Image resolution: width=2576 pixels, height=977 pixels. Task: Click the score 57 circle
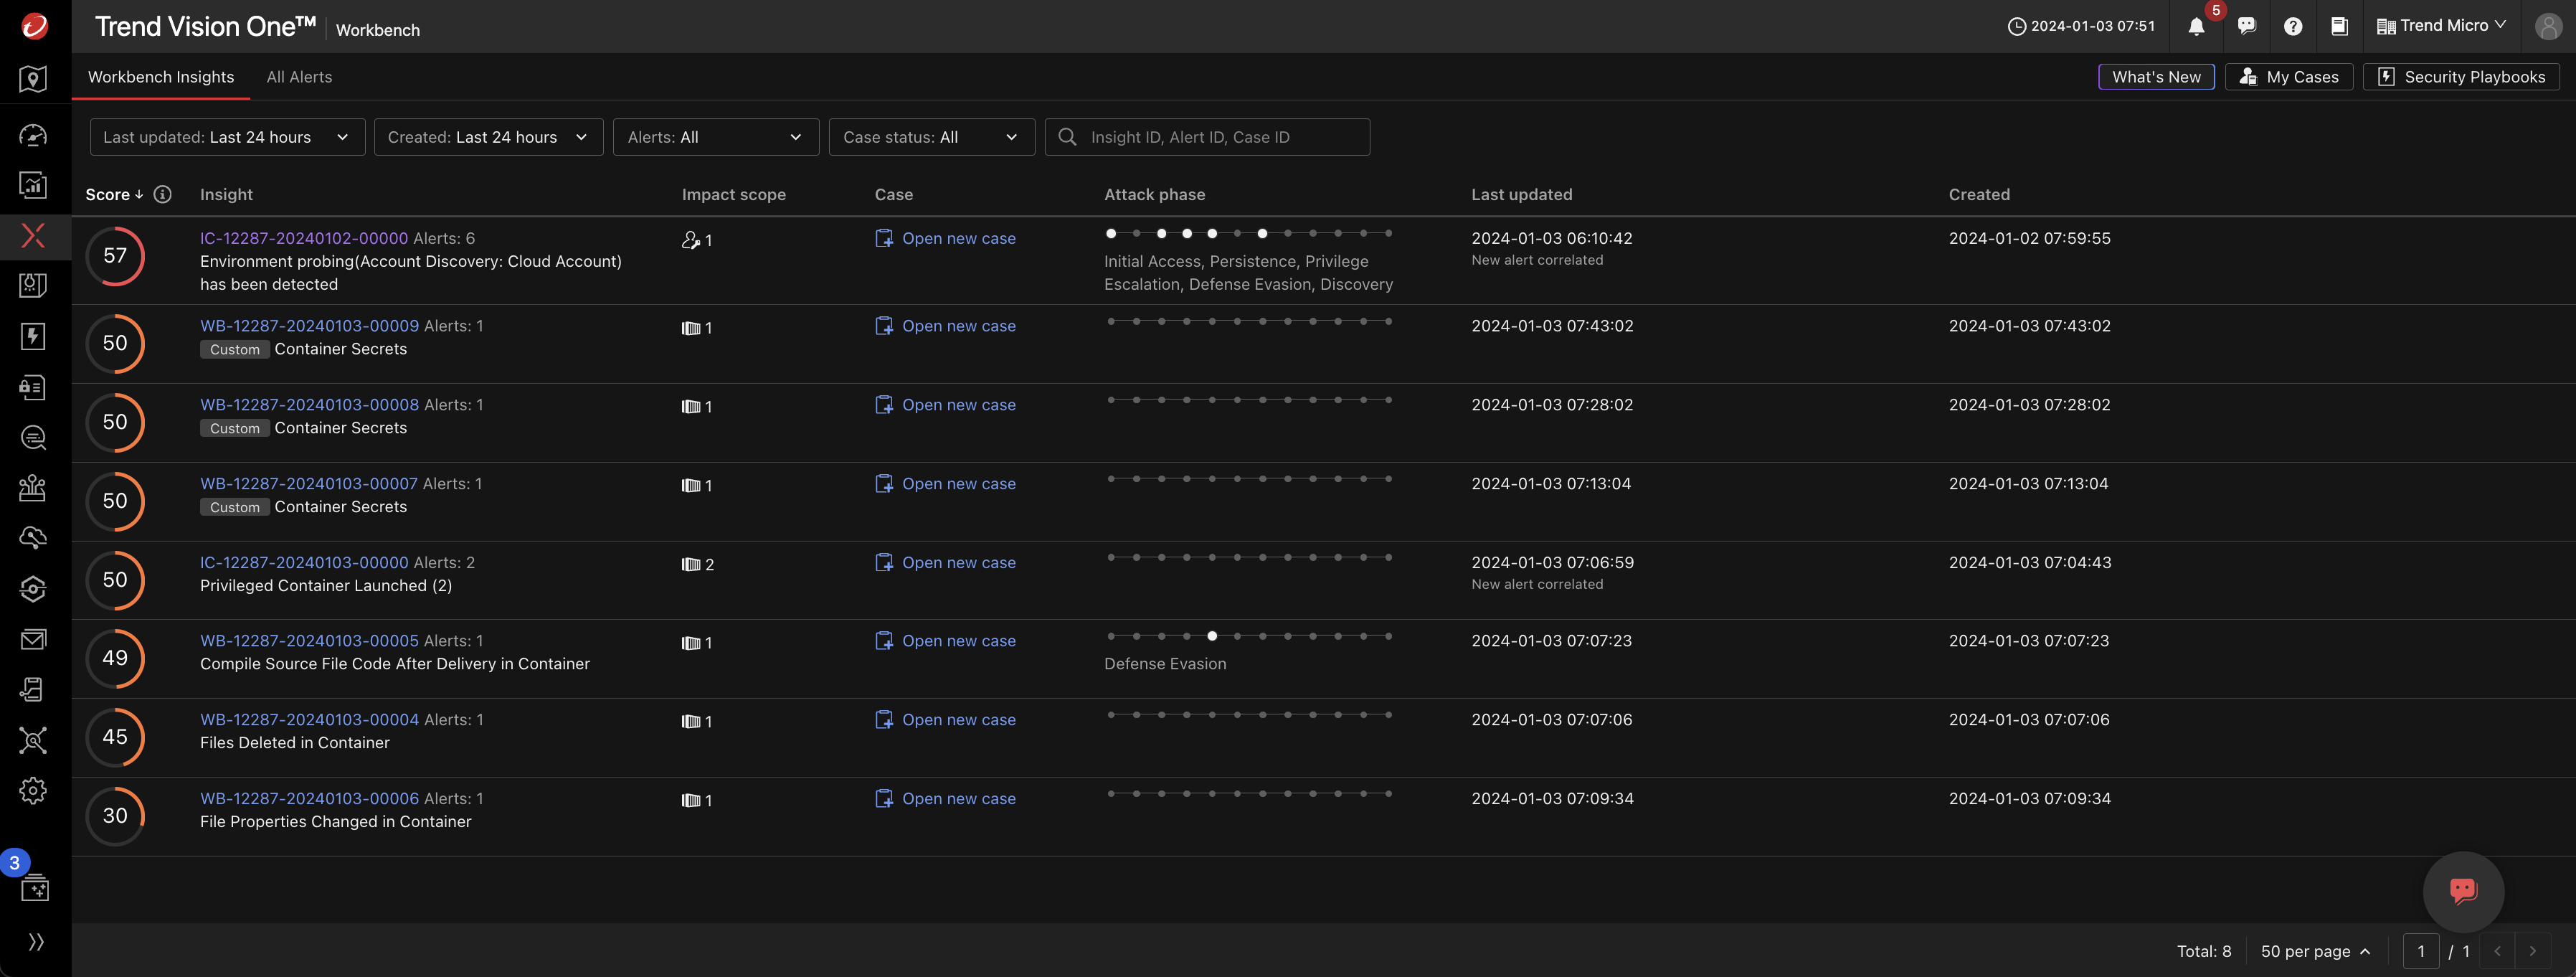click(115, 256)
